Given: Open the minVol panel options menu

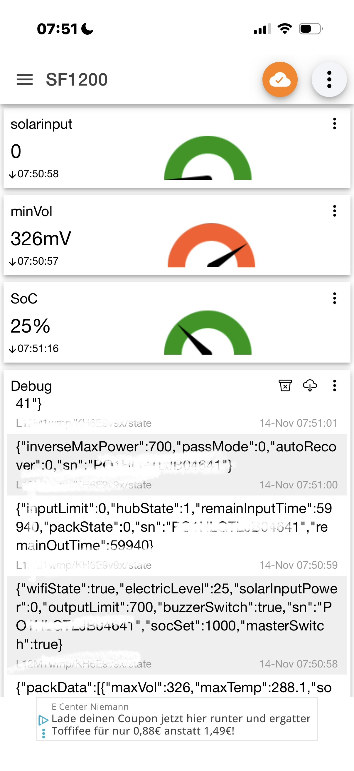Looking at the screenshot, I should point(334,211).
